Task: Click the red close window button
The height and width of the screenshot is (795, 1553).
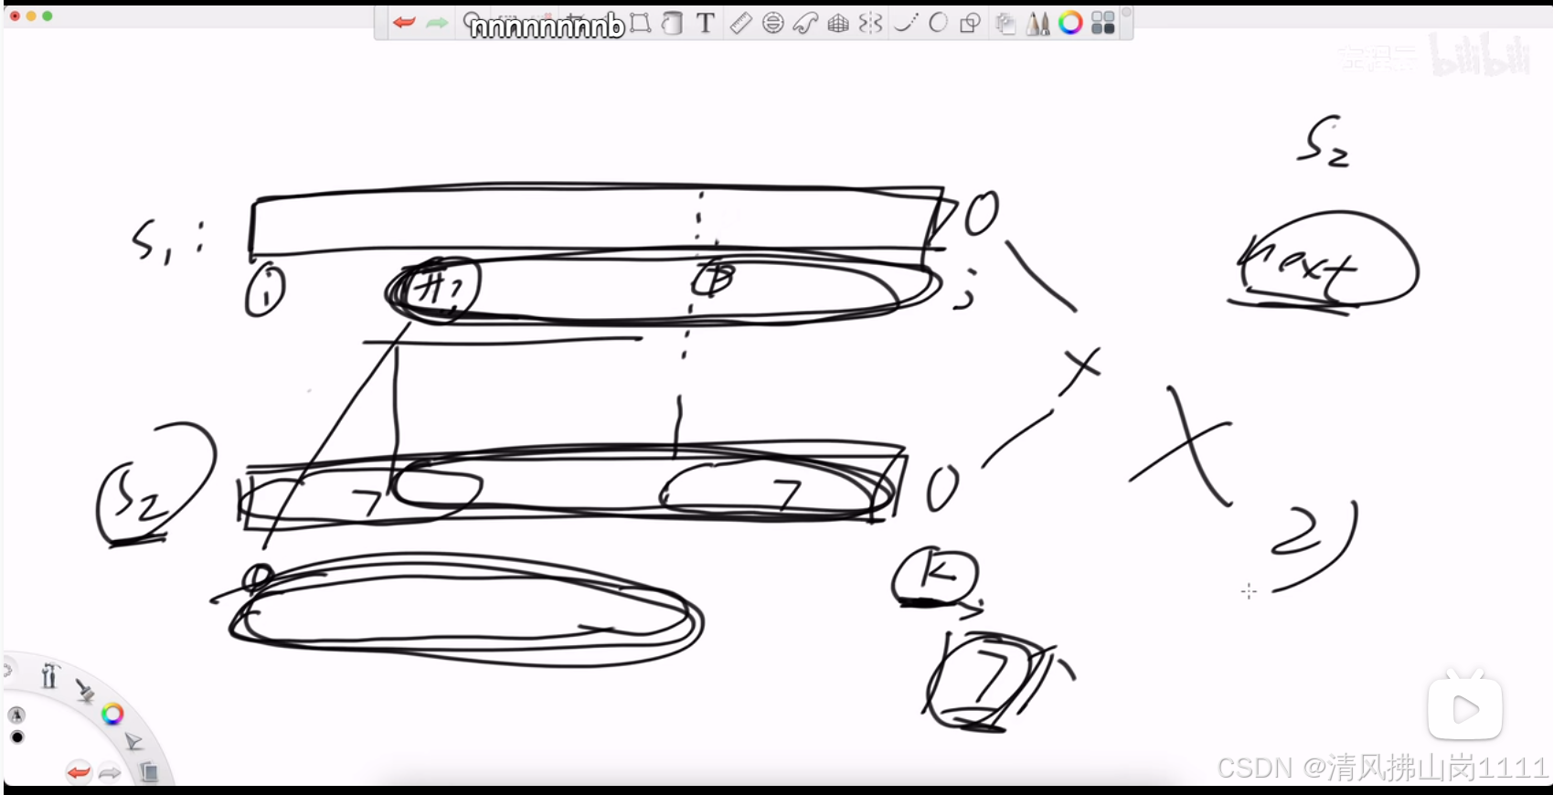Action: tap(15, 16)
